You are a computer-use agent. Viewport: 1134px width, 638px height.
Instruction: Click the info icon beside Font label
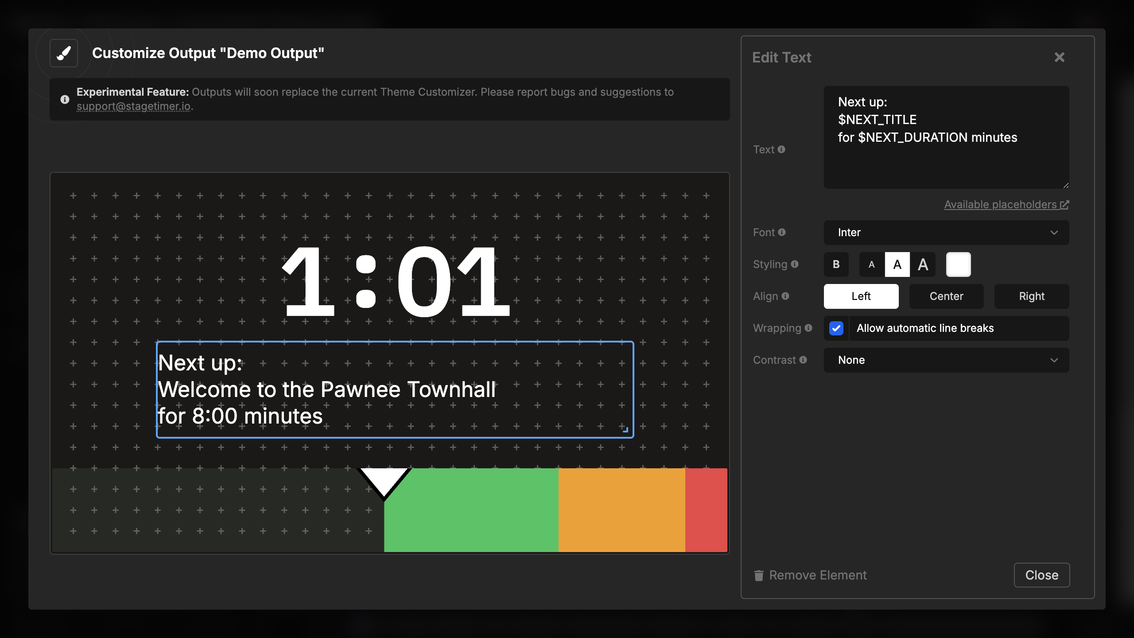tap(782, 232)
